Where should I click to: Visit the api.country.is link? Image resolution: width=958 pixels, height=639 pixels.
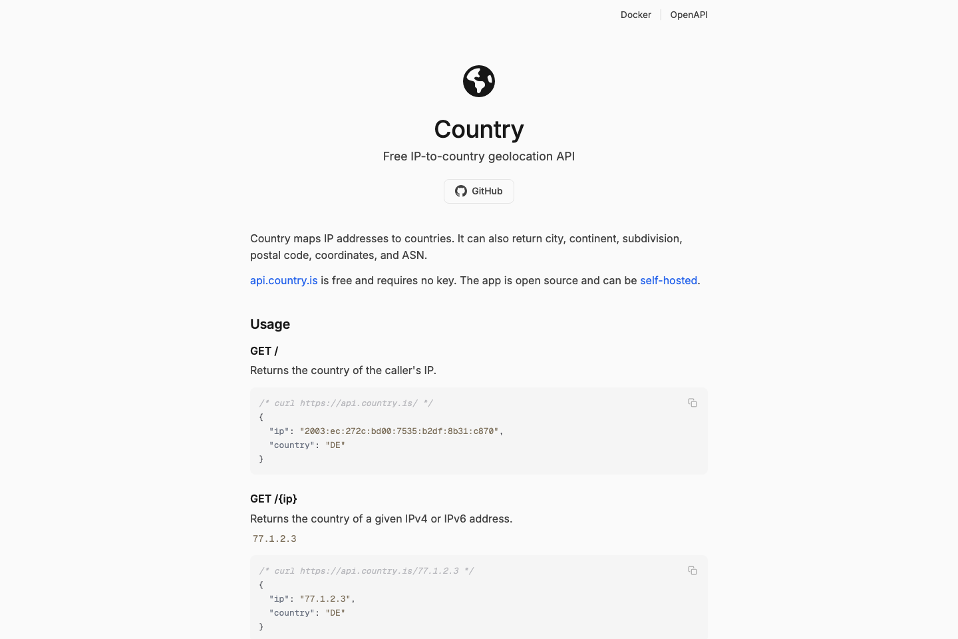(x=283, y=280)
